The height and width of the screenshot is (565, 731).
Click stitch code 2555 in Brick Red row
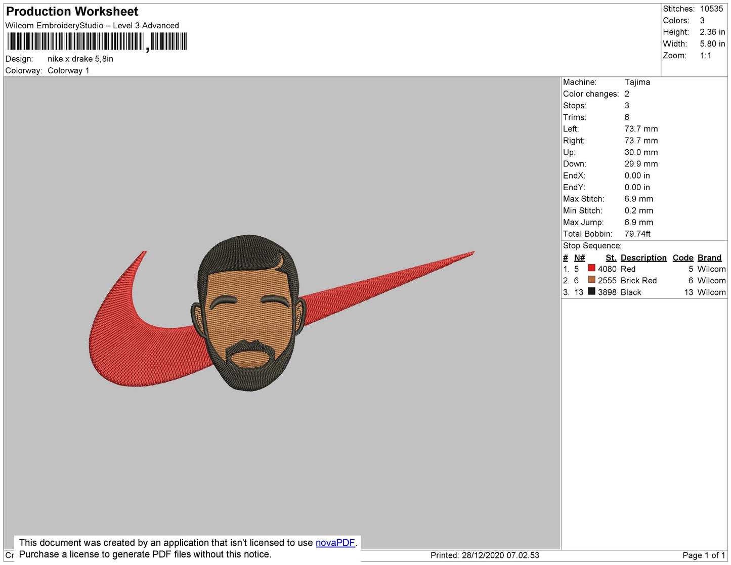tap(607, 281)
